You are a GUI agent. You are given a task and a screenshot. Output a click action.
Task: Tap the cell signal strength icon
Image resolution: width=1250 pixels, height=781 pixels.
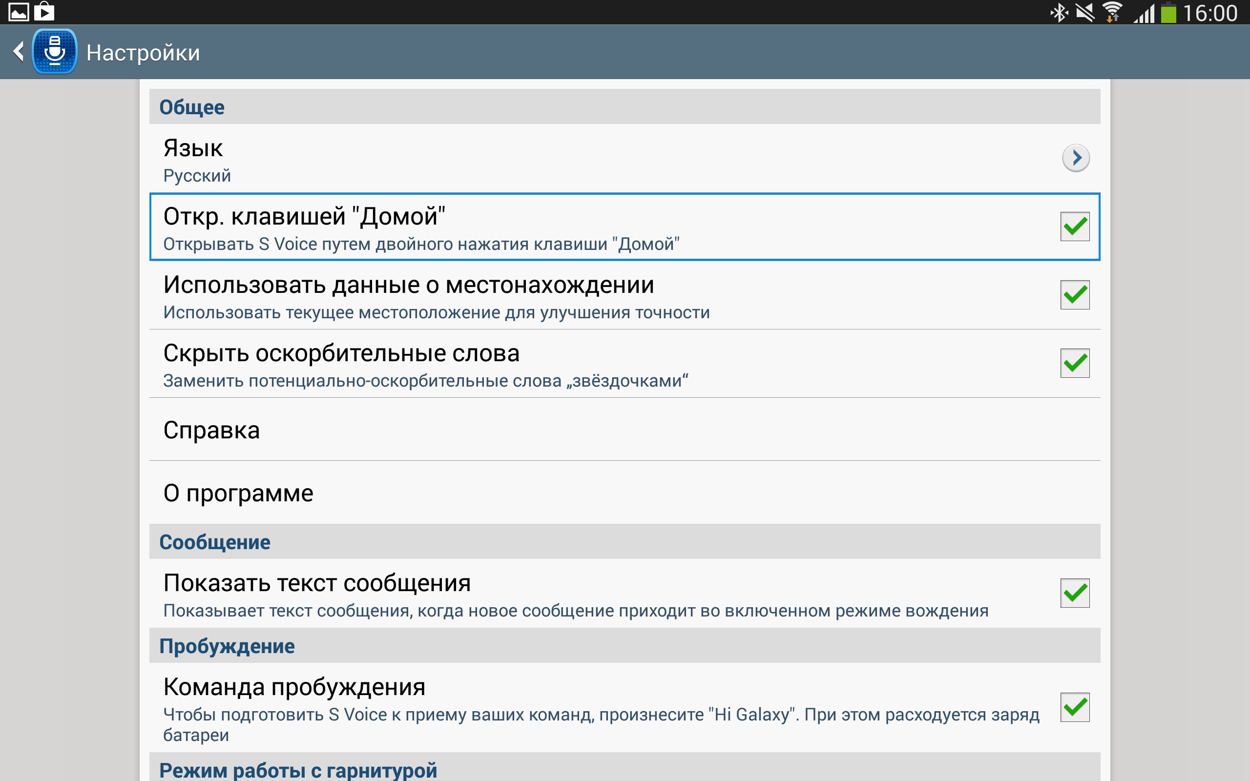pyautogui.click(x=1144, y=14)
